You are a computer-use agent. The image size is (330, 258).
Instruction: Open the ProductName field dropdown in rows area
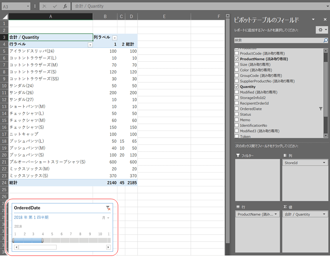276,214
